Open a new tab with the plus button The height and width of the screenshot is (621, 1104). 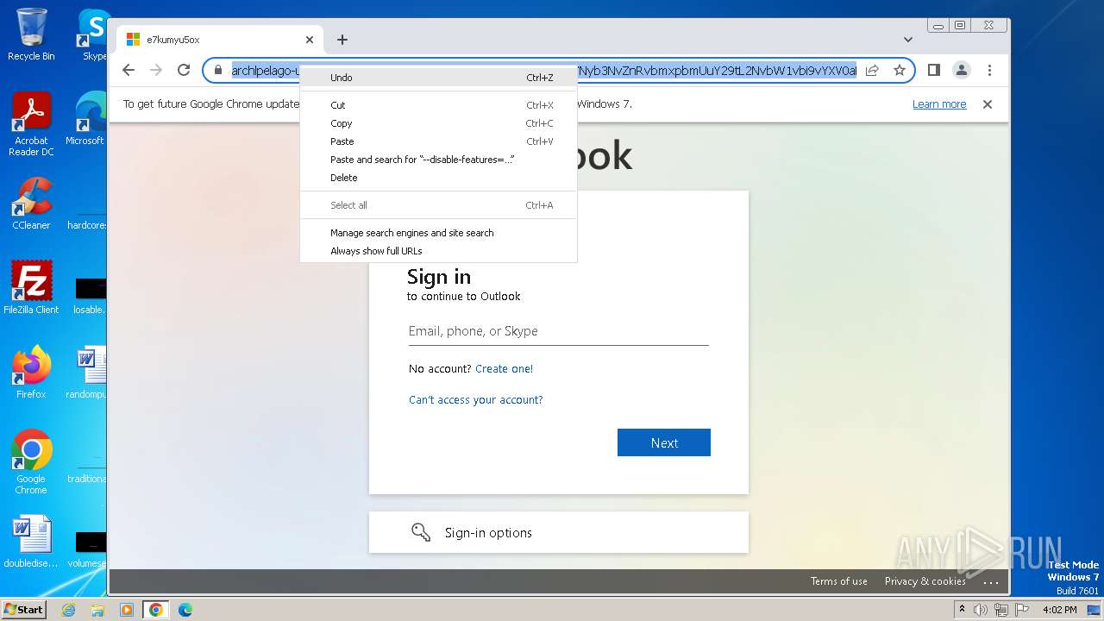342,40
